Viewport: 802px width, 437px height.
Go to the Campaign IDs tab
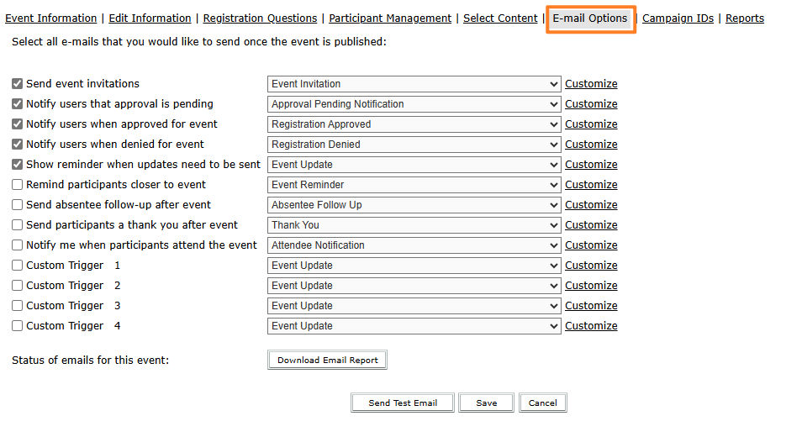(678, 18)
